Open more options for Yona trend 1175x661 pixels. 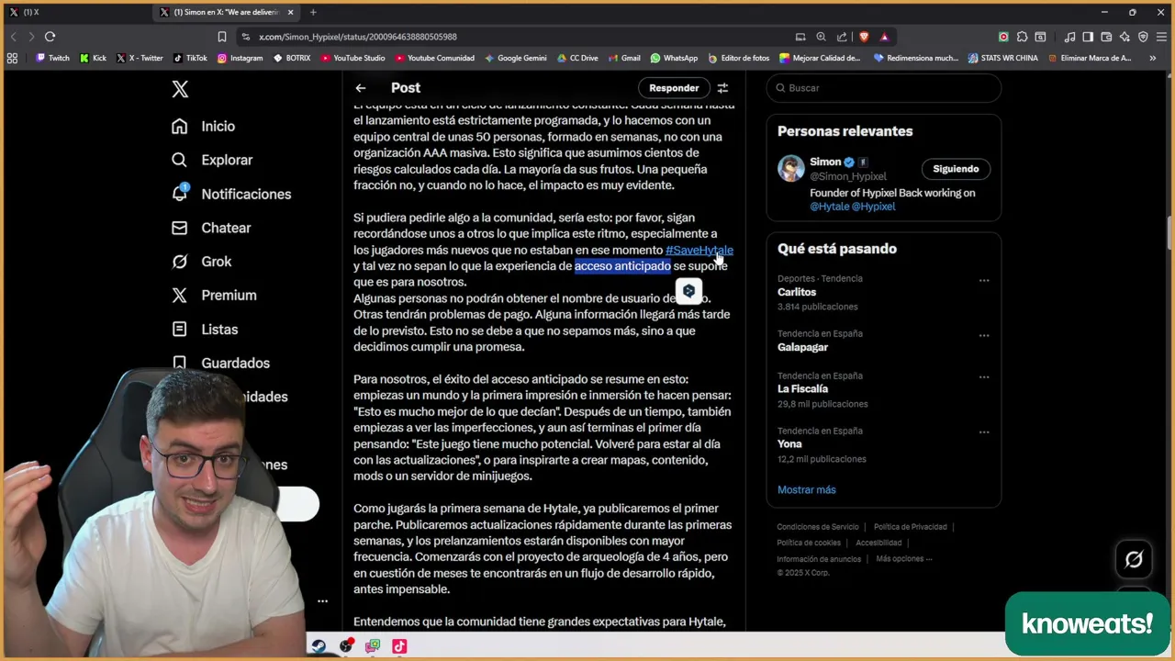click(x=983, y=432)
